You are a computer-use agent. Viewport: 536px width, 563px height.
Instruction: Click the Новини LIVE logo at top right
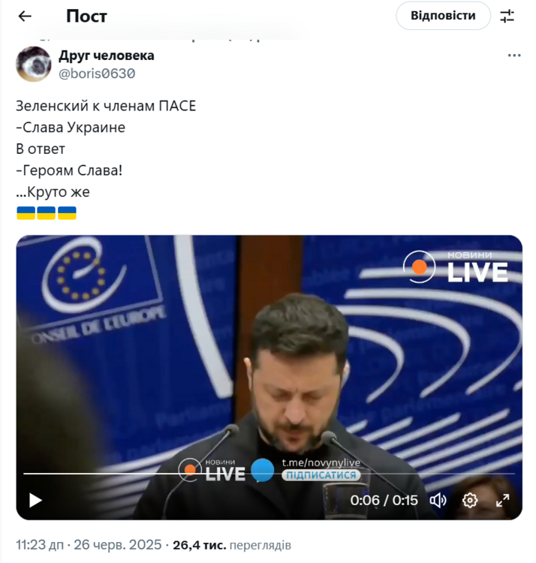pyautogui.click(x=456, y=266)
